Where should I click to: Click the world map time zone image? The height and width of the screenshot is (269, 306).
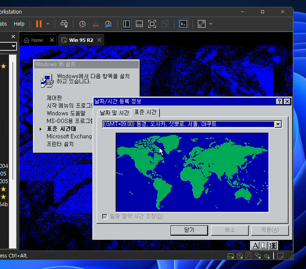[x=192, y=173]
